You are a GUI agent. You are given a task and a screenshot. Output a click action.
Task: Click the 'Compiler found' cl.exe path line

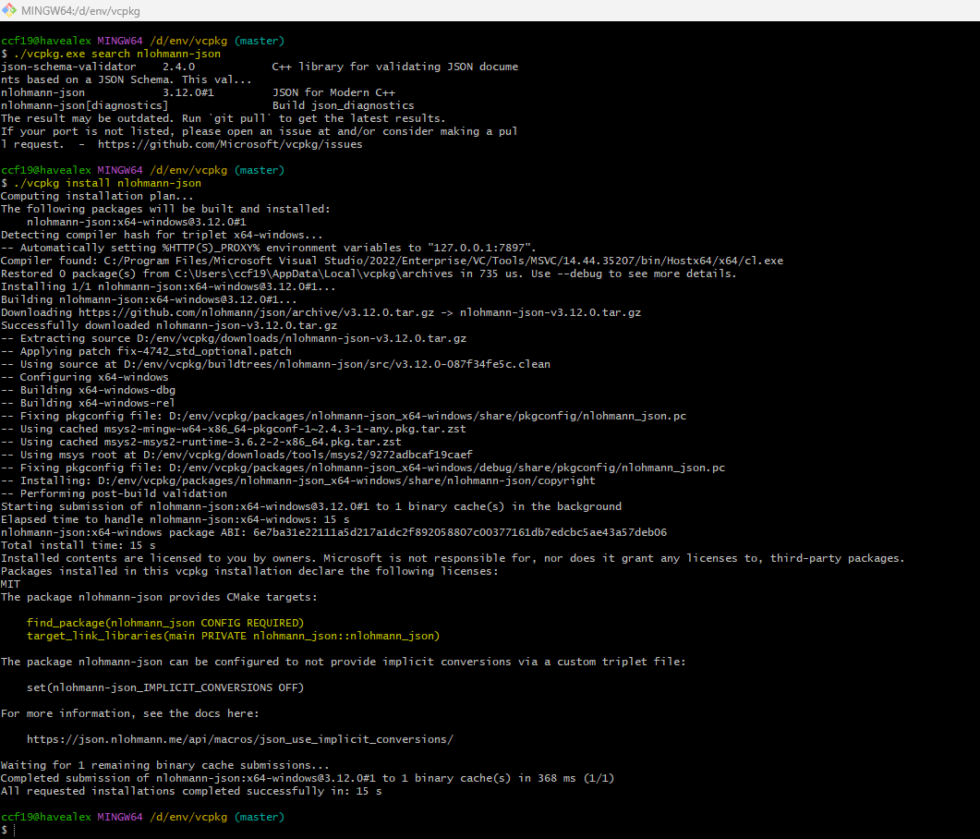(x=392, y=261)
